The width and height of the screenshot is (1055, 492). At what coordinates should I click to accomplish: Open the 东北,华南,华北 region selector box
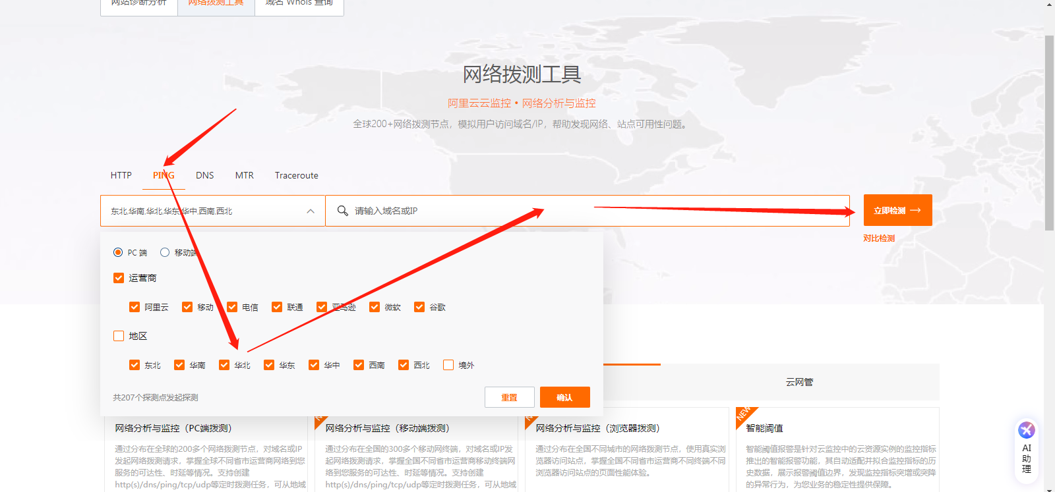coord(204,211)
